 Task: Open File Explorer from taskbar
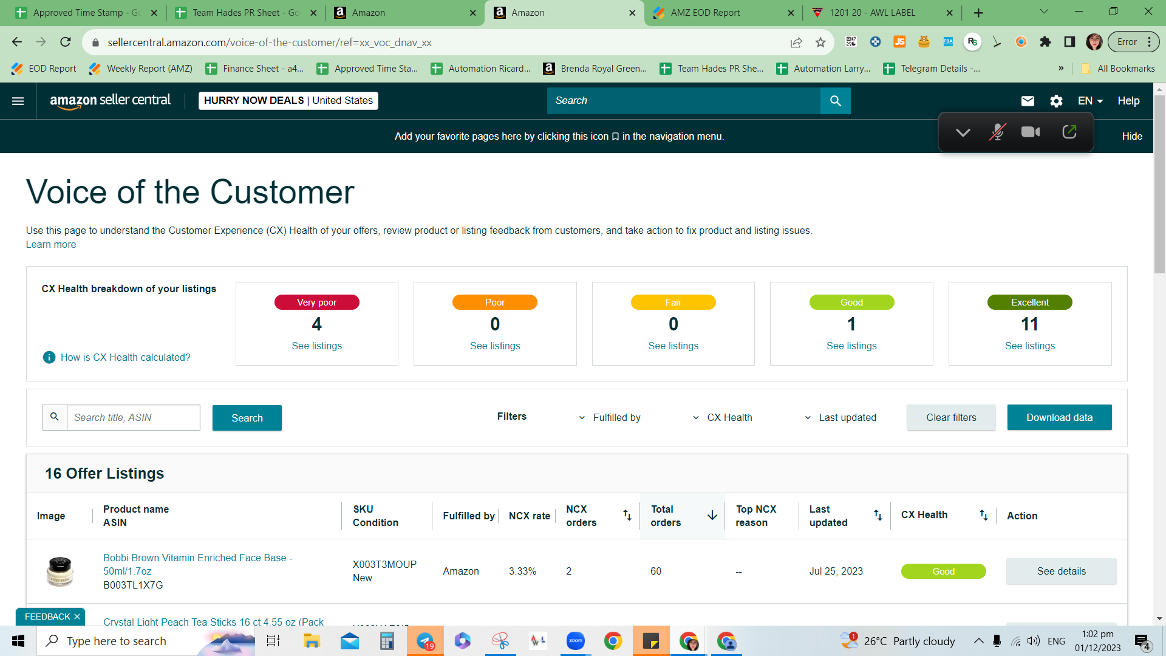coord(312,641)
